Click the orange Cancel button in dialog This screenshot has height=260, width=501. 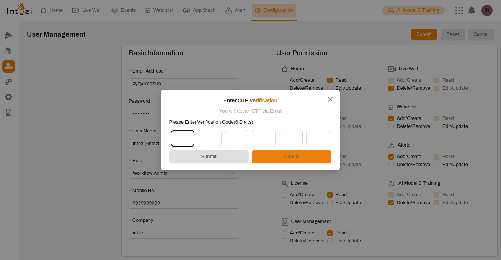[291, 157]
